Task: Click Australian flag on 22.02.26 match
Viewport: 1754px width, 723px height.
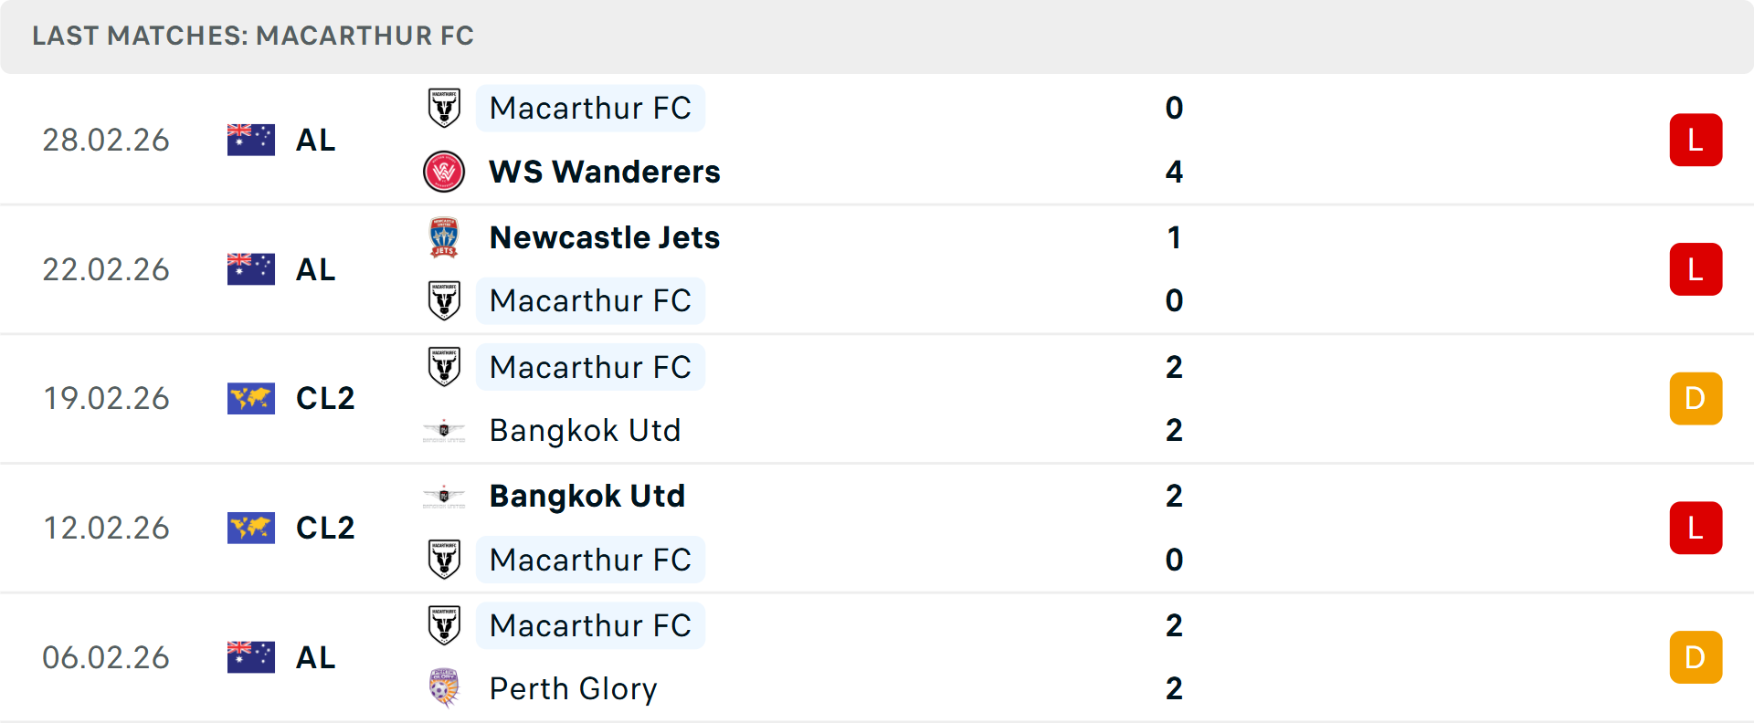Action: pyautogui.click(x=251, y=269)
